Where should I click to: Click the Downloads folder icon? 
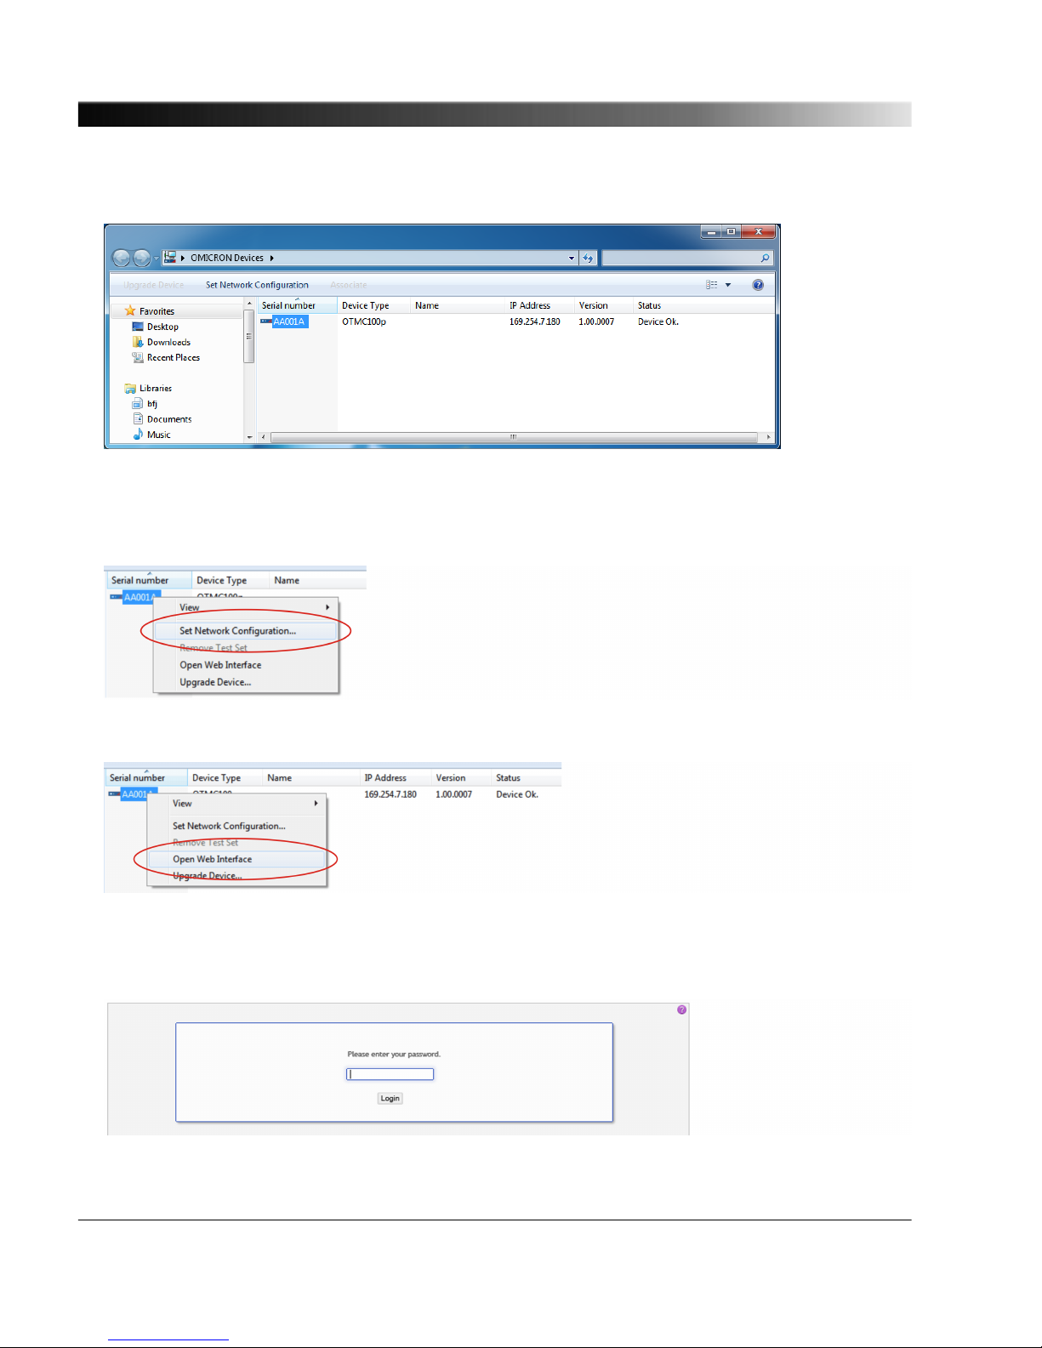point(138,342)
